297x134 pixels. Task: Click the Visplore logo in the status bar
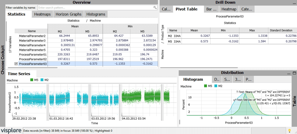point(11,131)
